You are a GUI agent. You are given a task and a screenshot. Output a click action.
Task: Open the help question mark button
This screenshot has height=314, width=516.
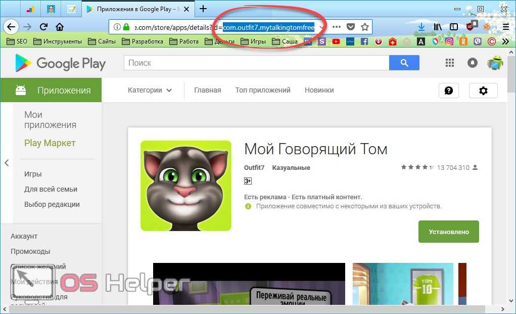coord(448,91)
